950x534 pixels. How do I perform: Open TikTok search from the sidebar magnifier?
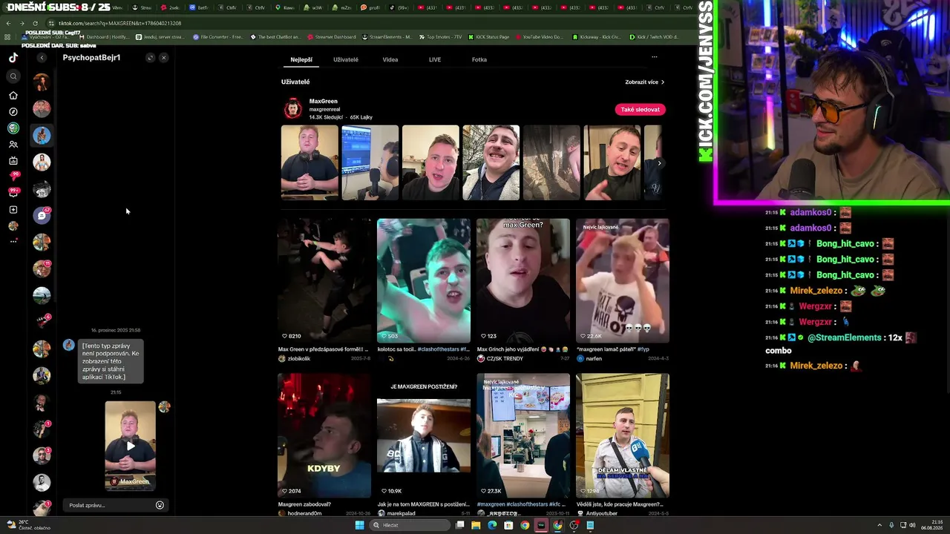pyautogui.click(x=13, y=76)
